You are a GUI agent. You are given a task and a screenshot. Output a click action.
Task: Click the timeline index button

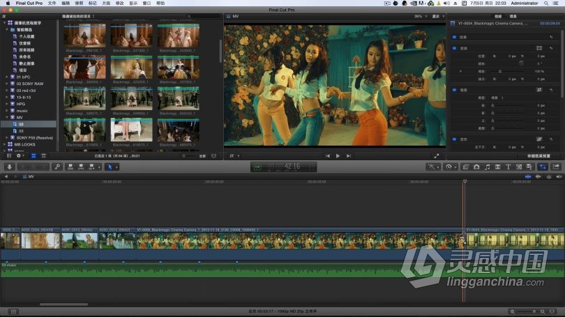click(13, 311)
